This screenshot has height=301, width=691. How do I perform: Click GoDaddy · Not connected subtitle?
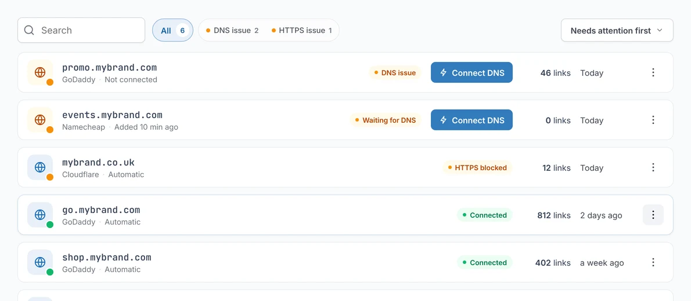(110, 79)
